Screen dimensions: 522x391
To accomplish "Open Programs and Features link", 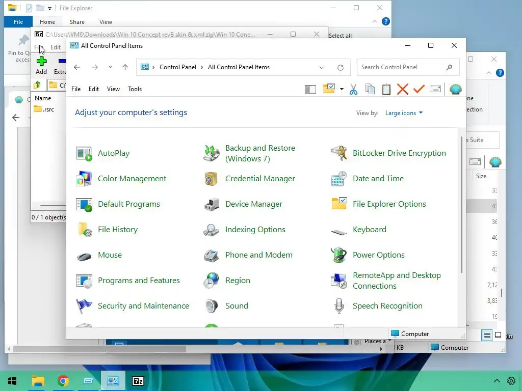I will click(139, 281).
